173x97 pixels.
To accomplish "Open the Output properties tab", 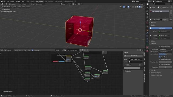I will [x=147, y=14].
